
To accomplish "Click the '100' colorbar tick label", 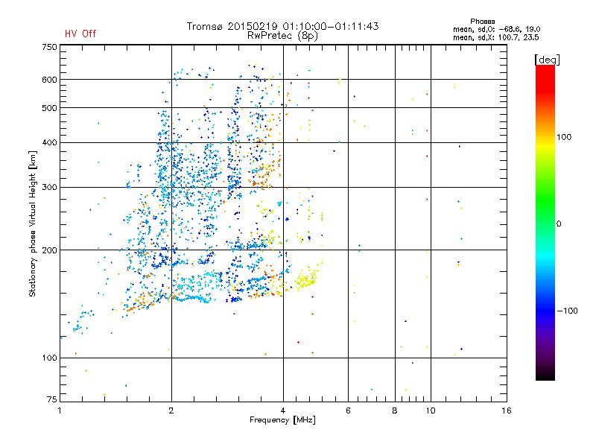I will point(564,137).
